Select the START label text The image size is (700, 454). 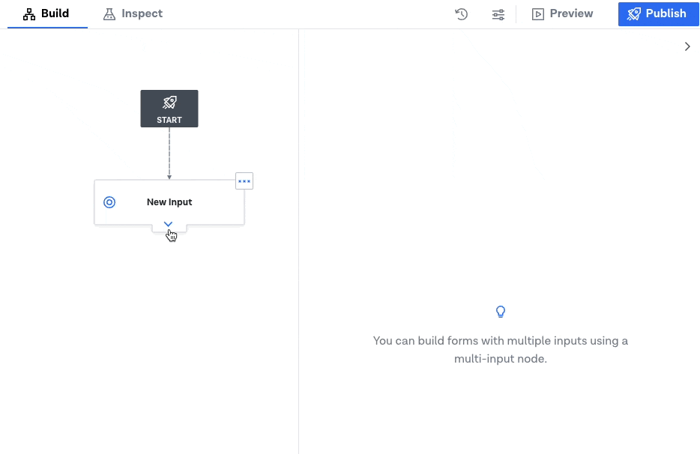(x=169, y=120)
